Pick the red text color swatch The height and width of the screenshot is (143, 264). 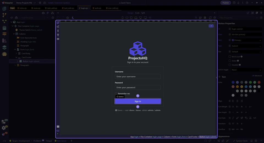tap(259, 82)
